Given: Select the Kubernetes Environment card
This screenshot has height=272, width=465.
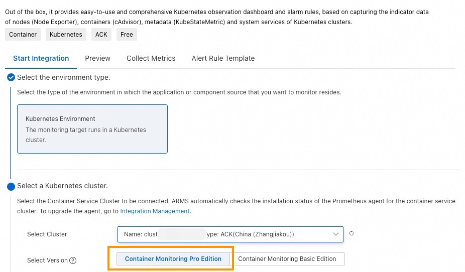Looking at the screenshot, I should tap(92, 129).
